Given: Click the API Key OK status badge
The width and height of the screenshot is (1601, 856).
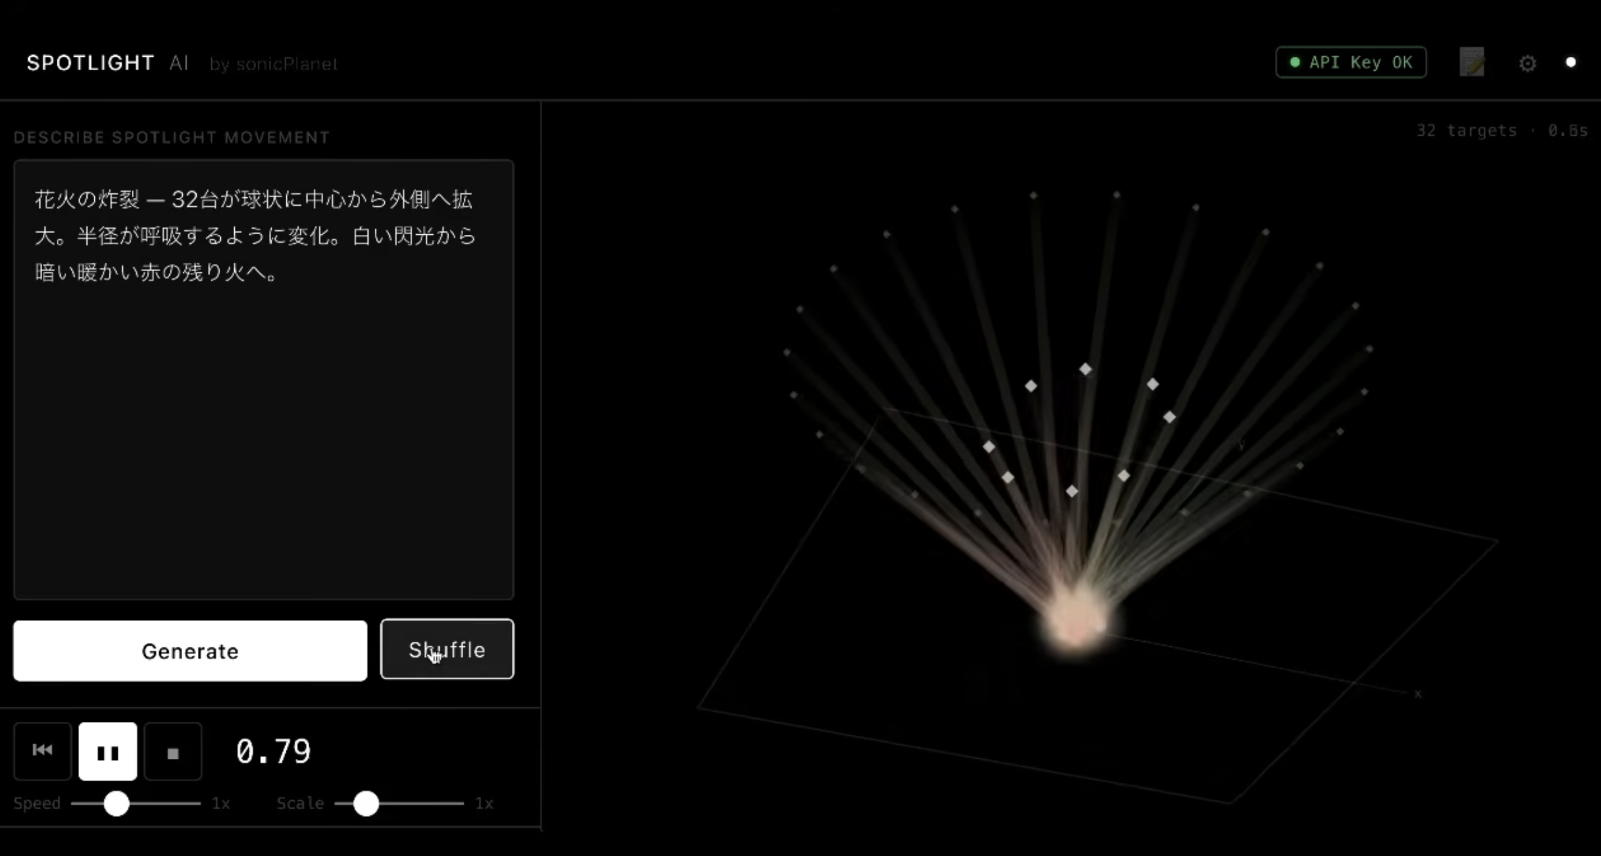Looking at the screenshot, I should (x=1350, y=62).
